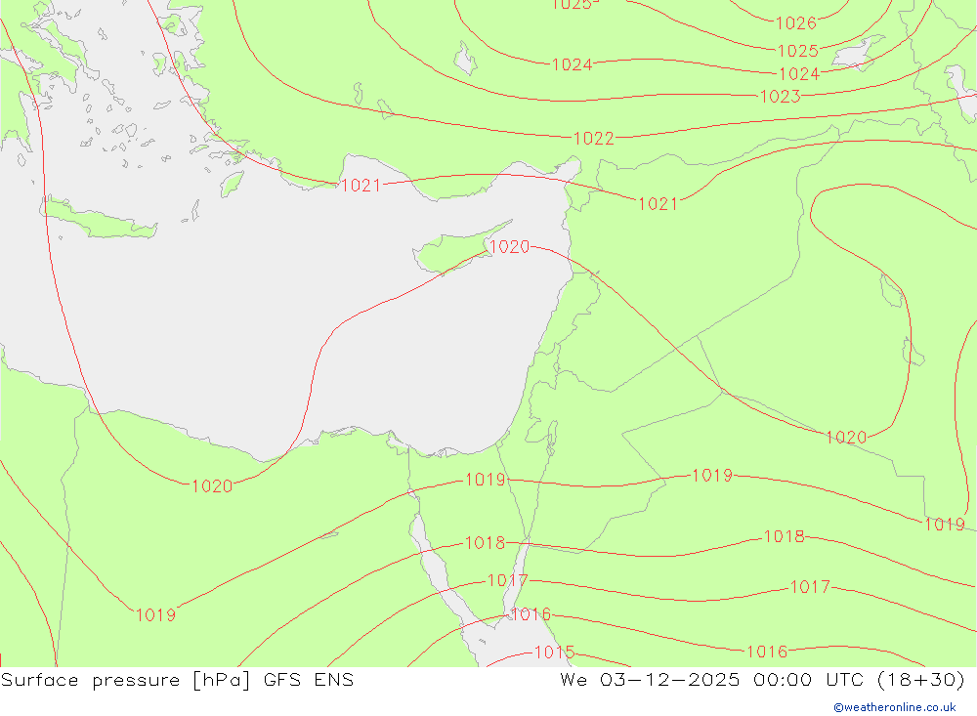Open the weatheronline.co.uk copyright link
977x716 pixels.
tap(895, 707)
